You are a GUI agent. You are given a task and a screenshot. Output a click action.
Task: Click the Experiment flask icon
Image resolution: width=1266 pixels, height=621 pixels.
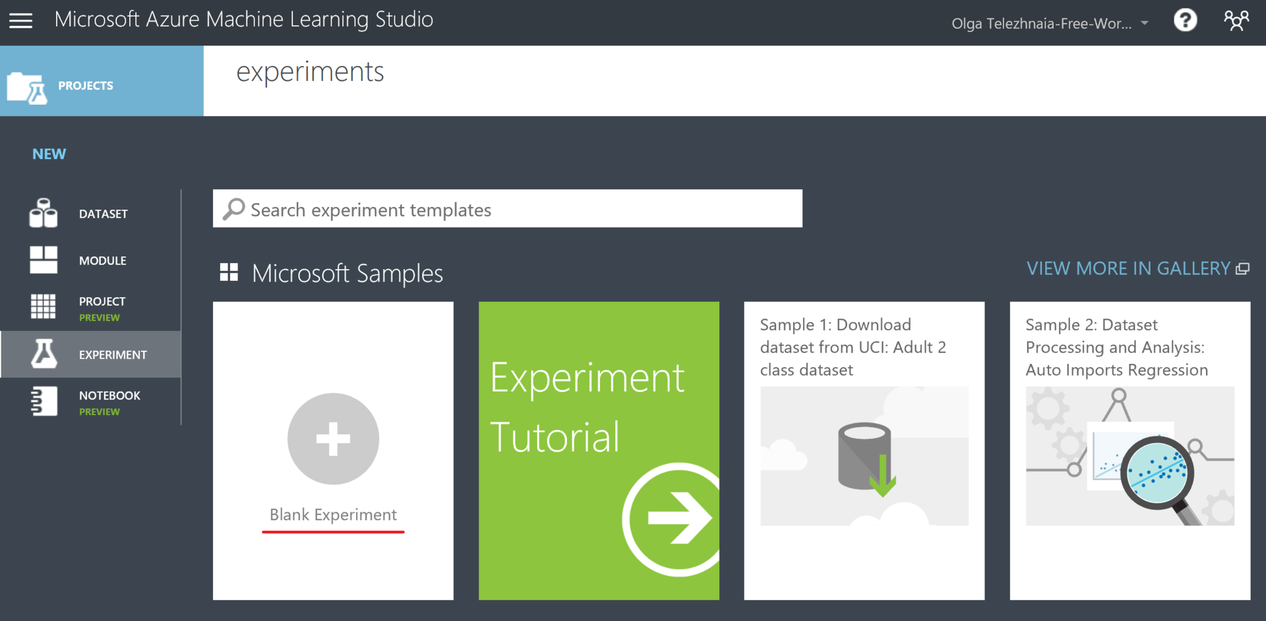tap(44, 353)
